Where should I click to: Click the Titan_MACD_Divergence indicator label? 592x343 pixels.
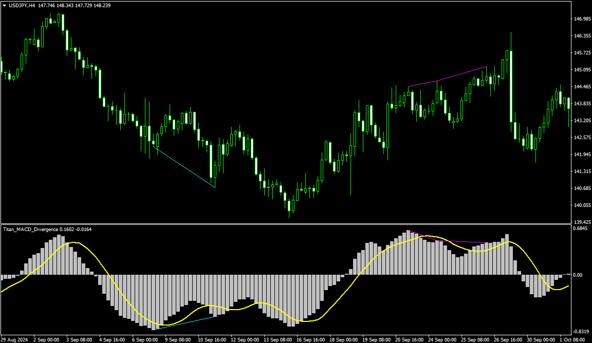coord(31,229)
